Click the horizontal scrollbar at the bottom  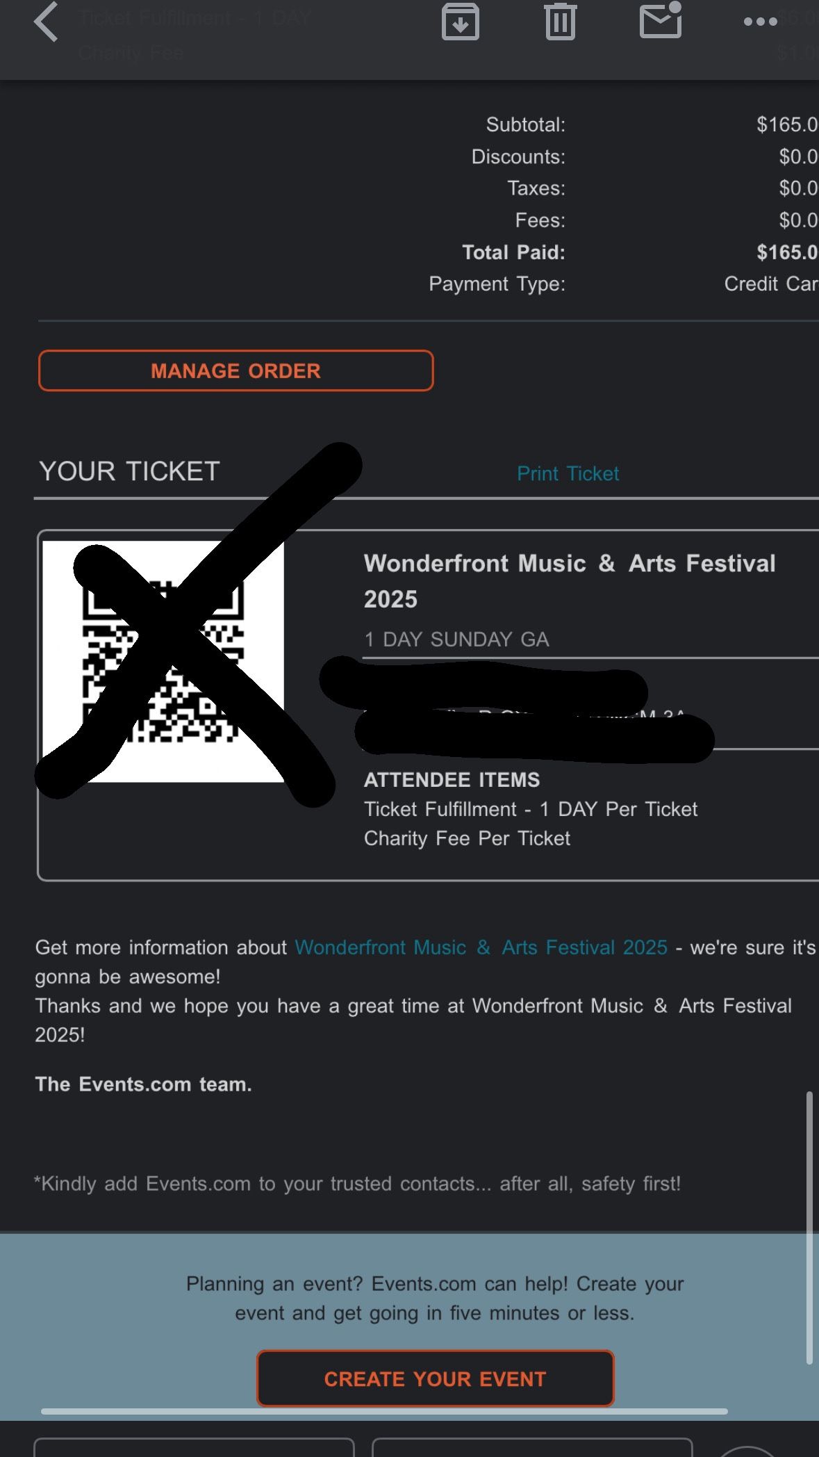[384, 1411]
